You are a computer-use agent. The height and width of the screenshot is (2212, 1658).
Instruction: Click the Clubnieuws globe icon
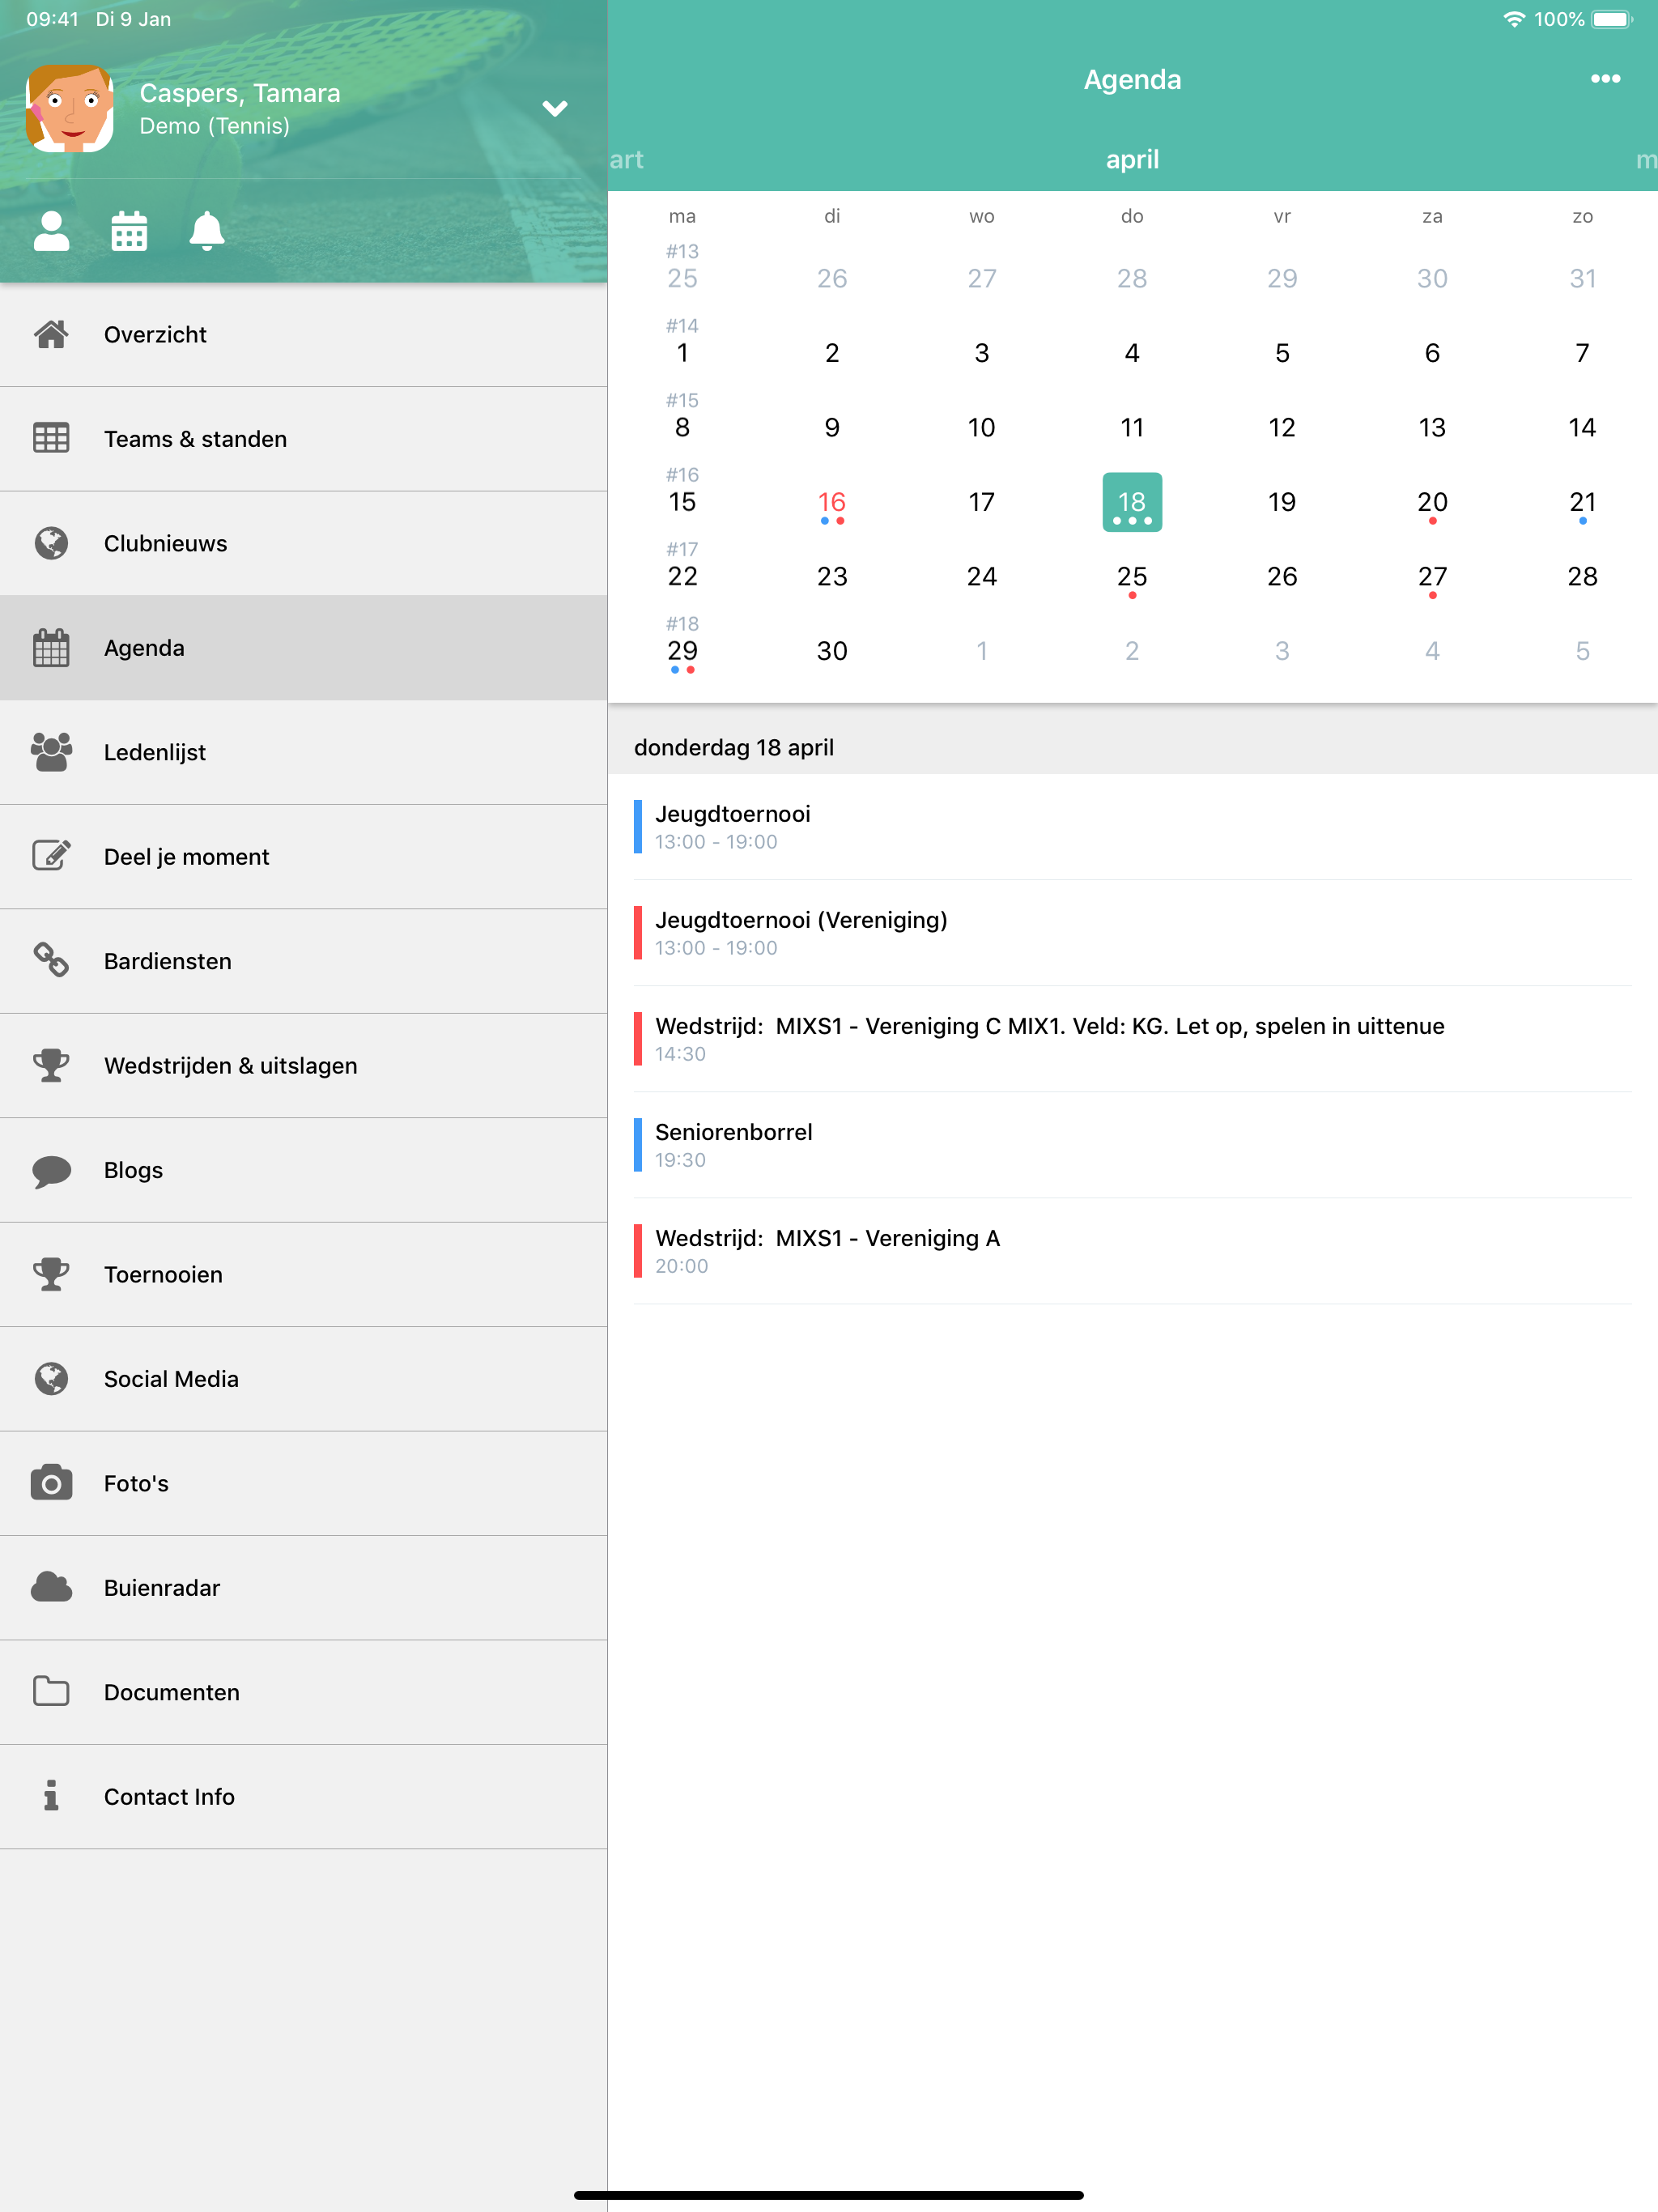point(51,543)
